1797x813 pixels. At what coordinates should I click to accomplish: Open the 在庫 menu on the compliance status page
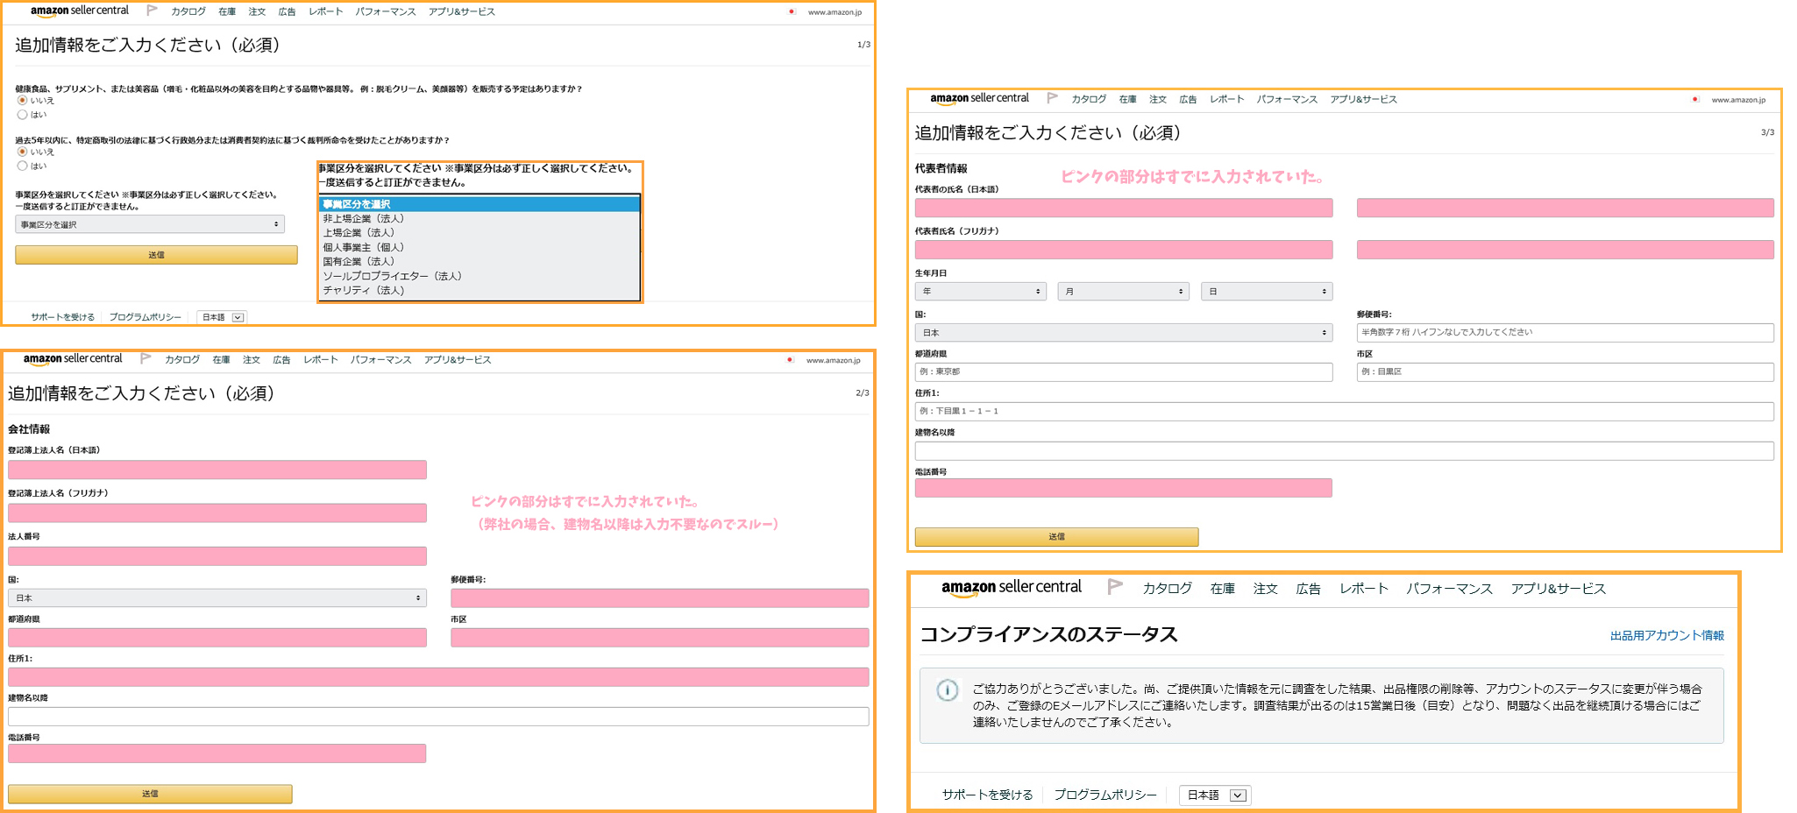pyautogui.click(x=1223, y=589)
